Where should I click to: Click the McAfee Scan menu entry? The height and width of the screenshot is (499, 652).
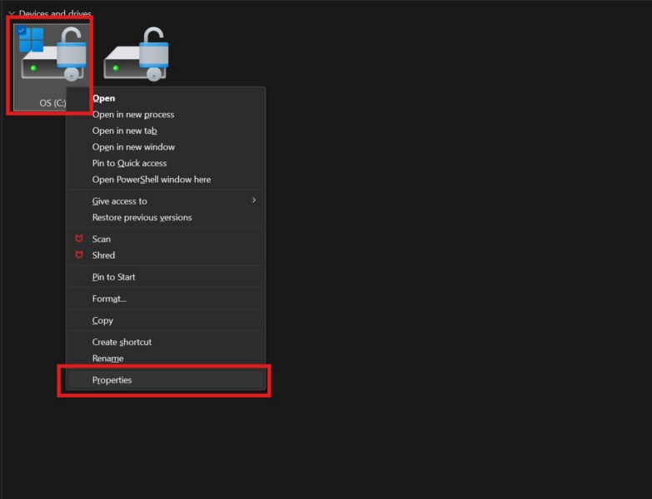click(166, 240)
